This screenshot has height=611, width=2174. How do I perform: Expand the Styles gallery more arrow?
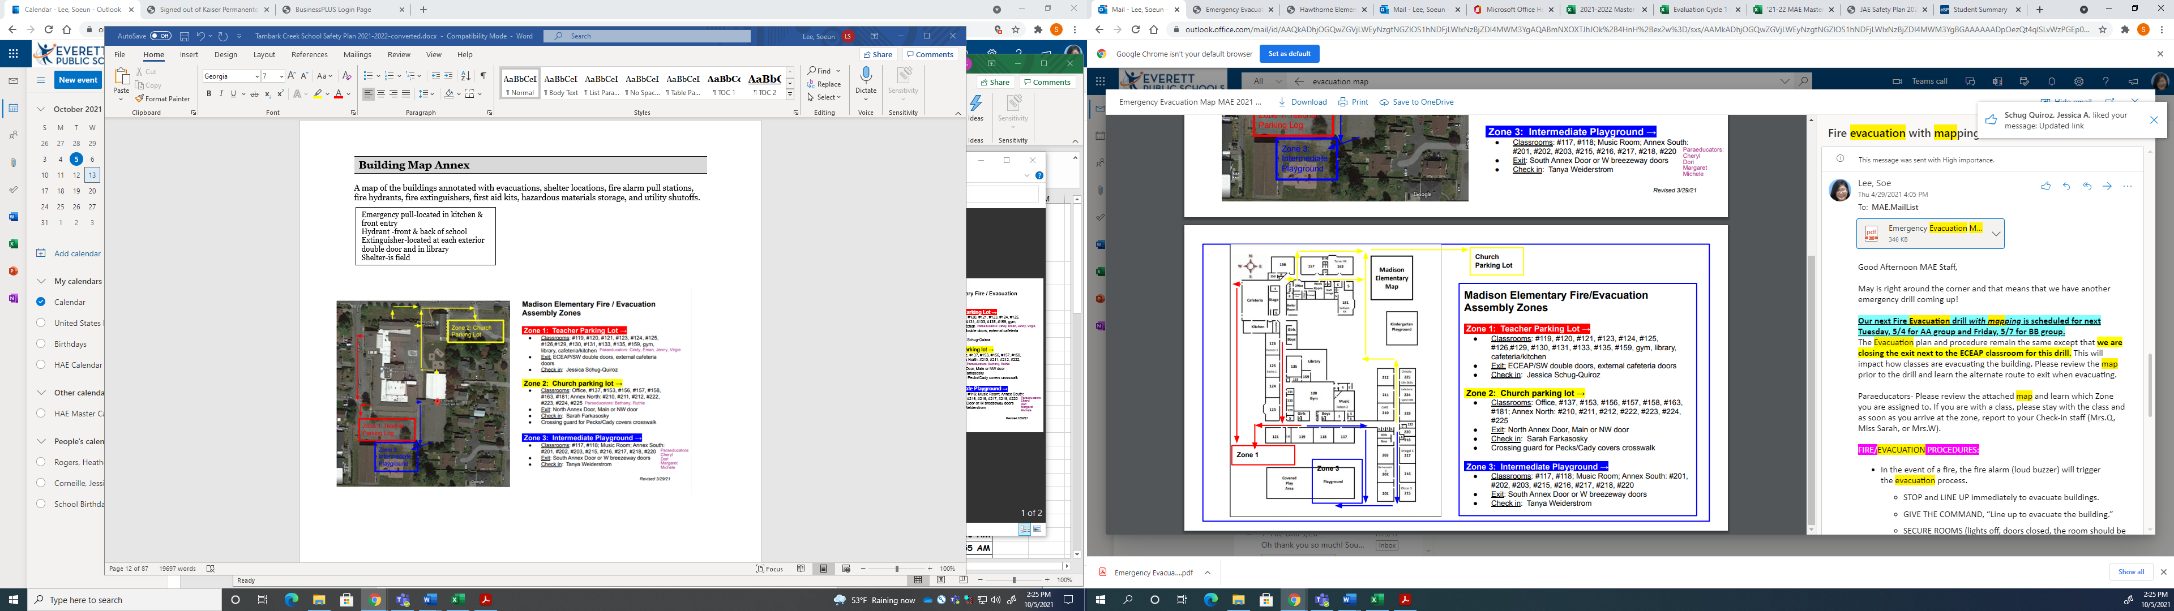[x=790, y=94]
